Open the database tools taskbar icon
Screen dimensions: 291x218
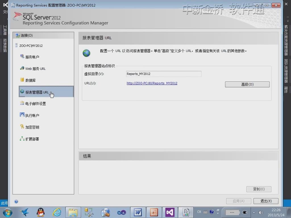coord(89,212)
